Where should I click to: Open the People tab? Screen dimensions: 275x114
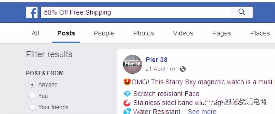[104, 33]
